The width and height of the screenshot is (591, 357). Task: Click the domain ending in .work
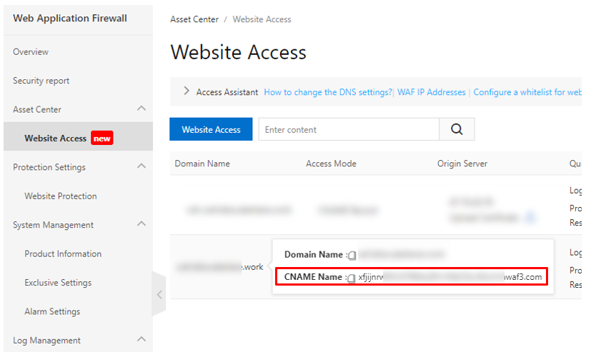click(219, 267)
